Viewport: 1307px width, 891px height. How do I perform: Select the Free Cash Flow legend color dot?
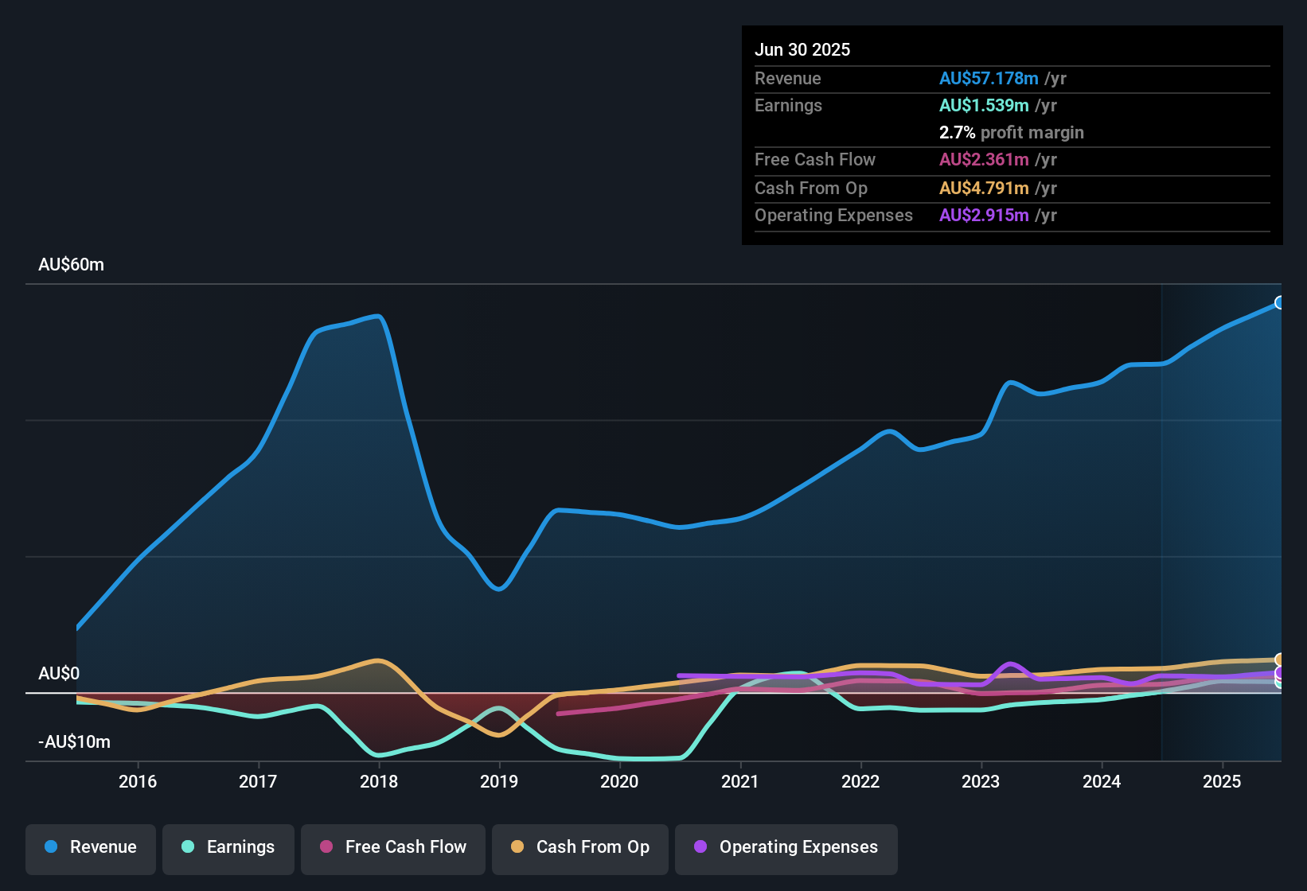click(x=326, y=847)
